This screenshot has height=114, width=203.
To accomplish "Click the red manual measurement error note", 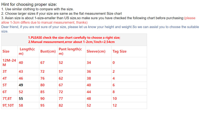I will (71, 42).
